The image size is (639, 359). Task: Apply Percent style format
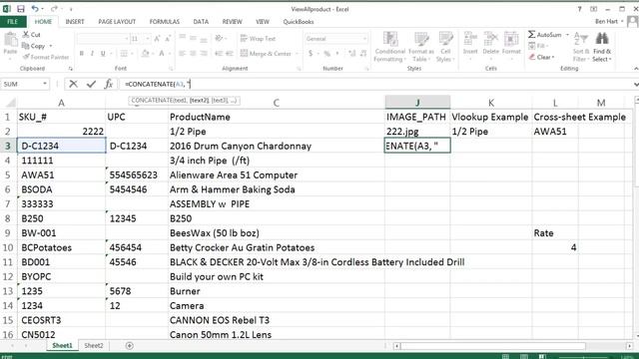click(x=326, y=53)
